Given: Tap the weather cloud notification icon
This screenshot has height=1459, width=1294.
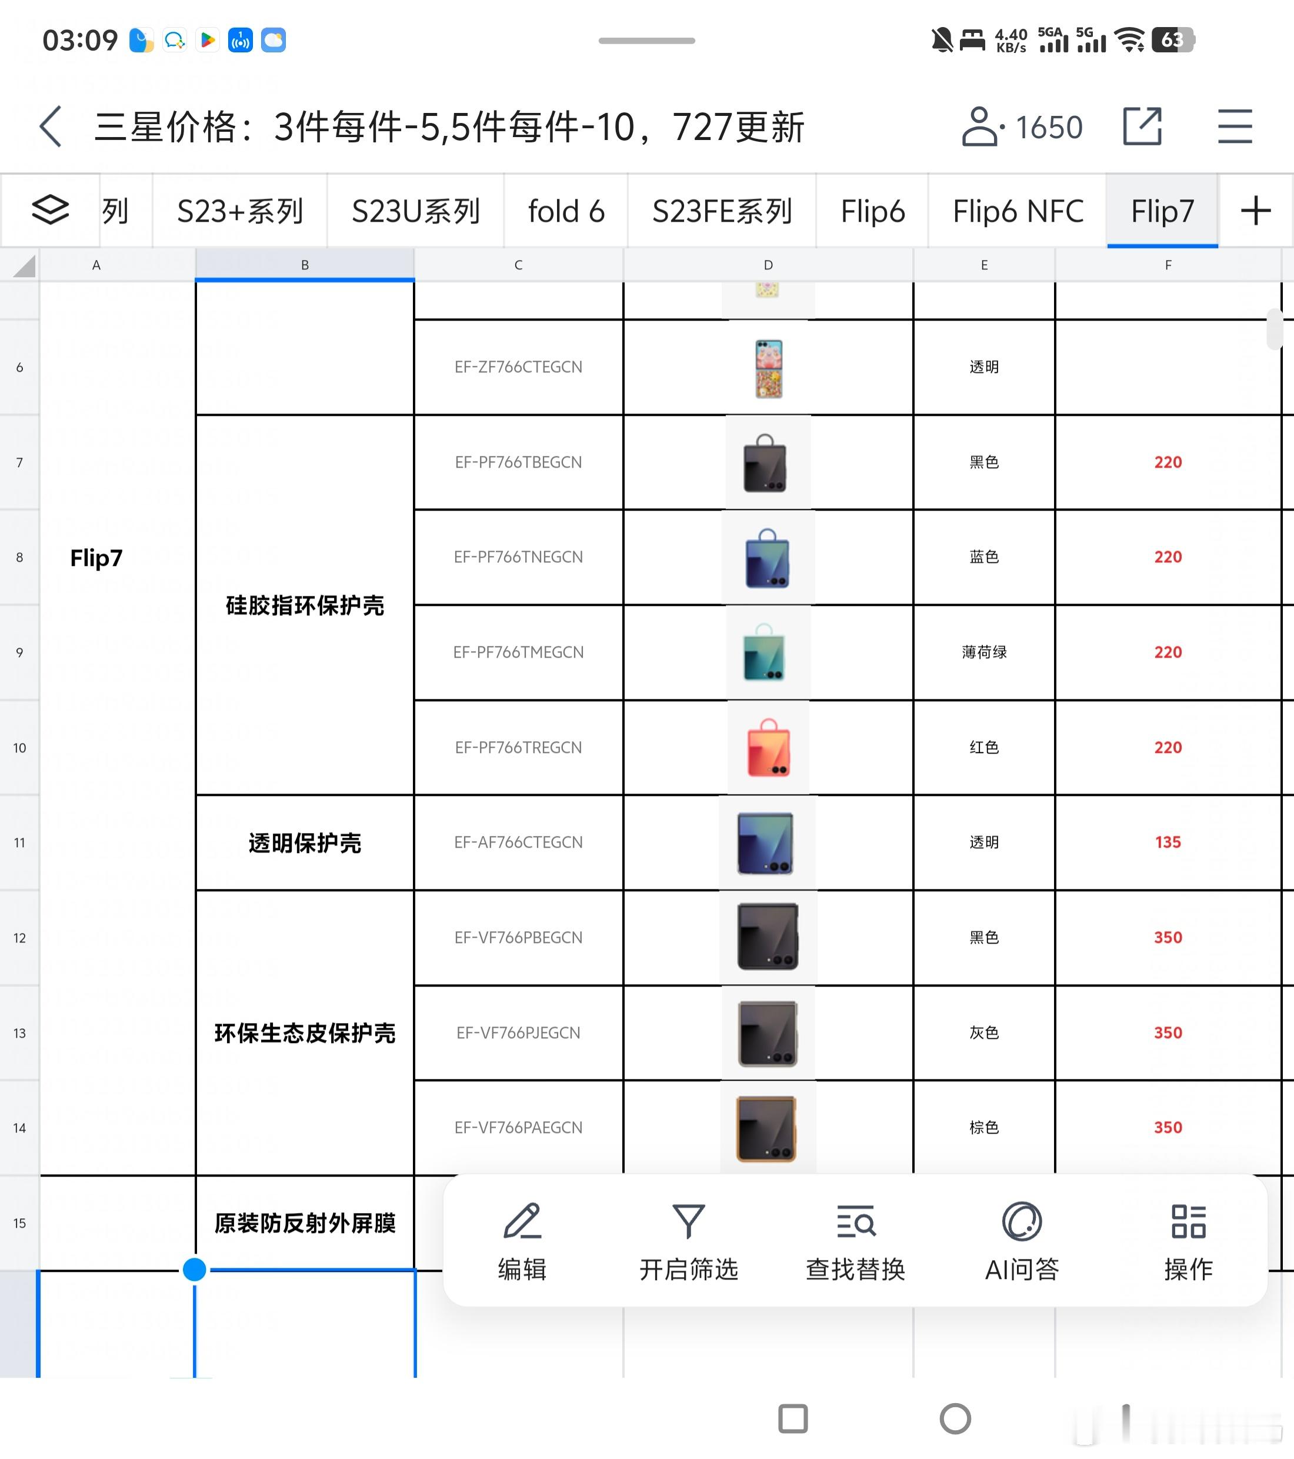Looking at the screenshot, I should 274,40.
